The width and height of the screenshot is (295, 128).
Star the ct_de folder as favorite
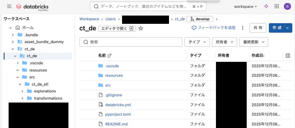tap(141, 29)
